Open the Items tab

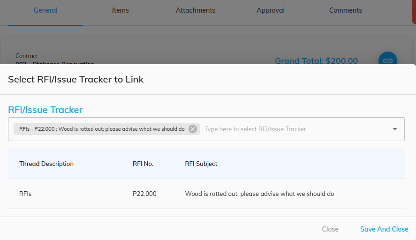point(120,10)
